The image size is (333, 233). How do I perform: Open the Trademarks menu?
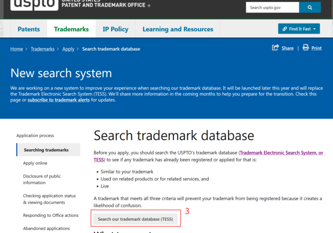[x=71, y=29]
